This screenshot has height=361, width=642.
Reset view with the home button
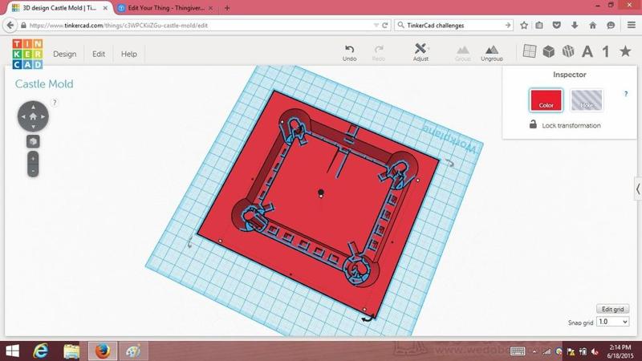coord(33,116)
